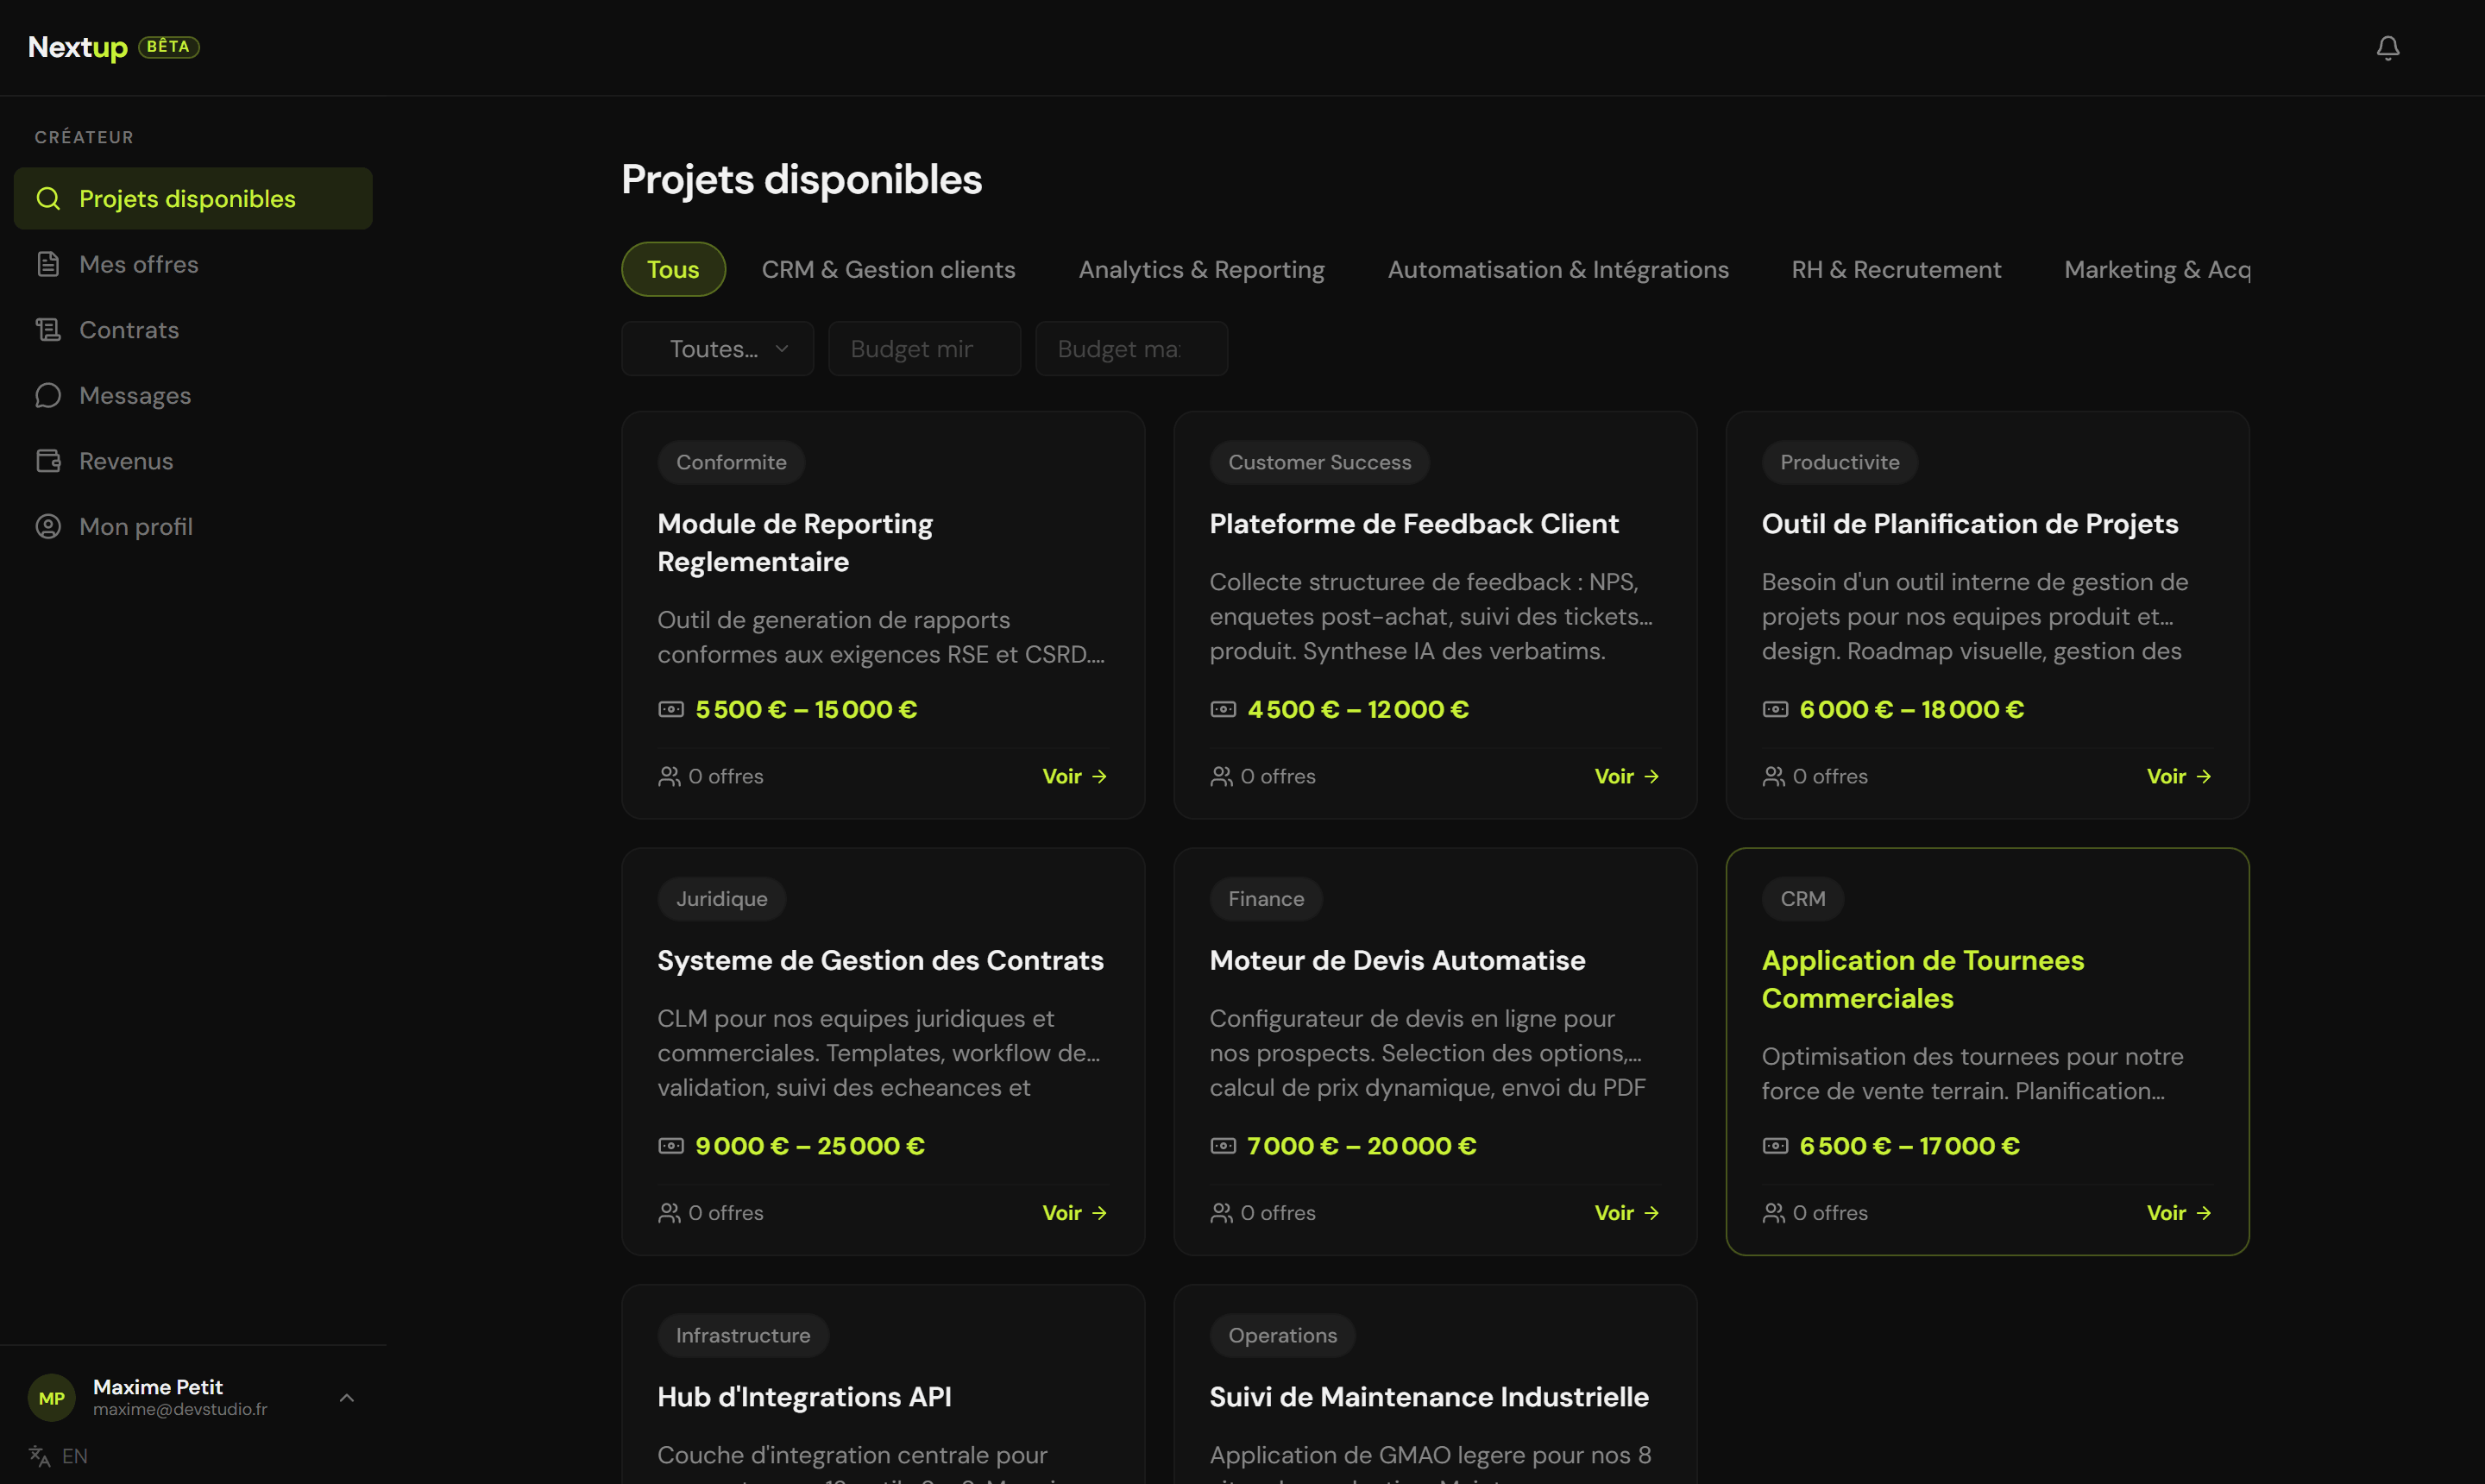Screen dimensions: 2485x1484
Task: Click the search icon beside Projets disponibles
Action: pos(48,198)
